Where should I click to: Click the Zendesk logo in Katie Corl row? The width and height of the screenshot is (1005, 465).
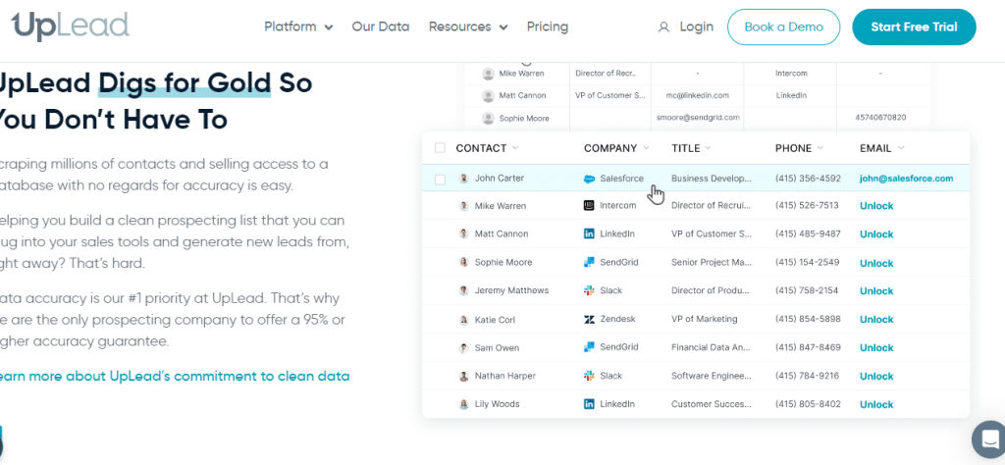click(589, 319)
